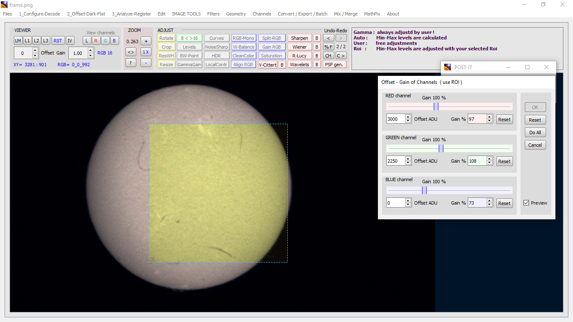Click the Rotate adjust button

coord(167,38)
